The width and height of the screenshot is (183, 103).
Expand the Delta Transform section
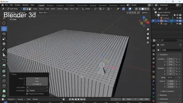(x=168, y=91)
